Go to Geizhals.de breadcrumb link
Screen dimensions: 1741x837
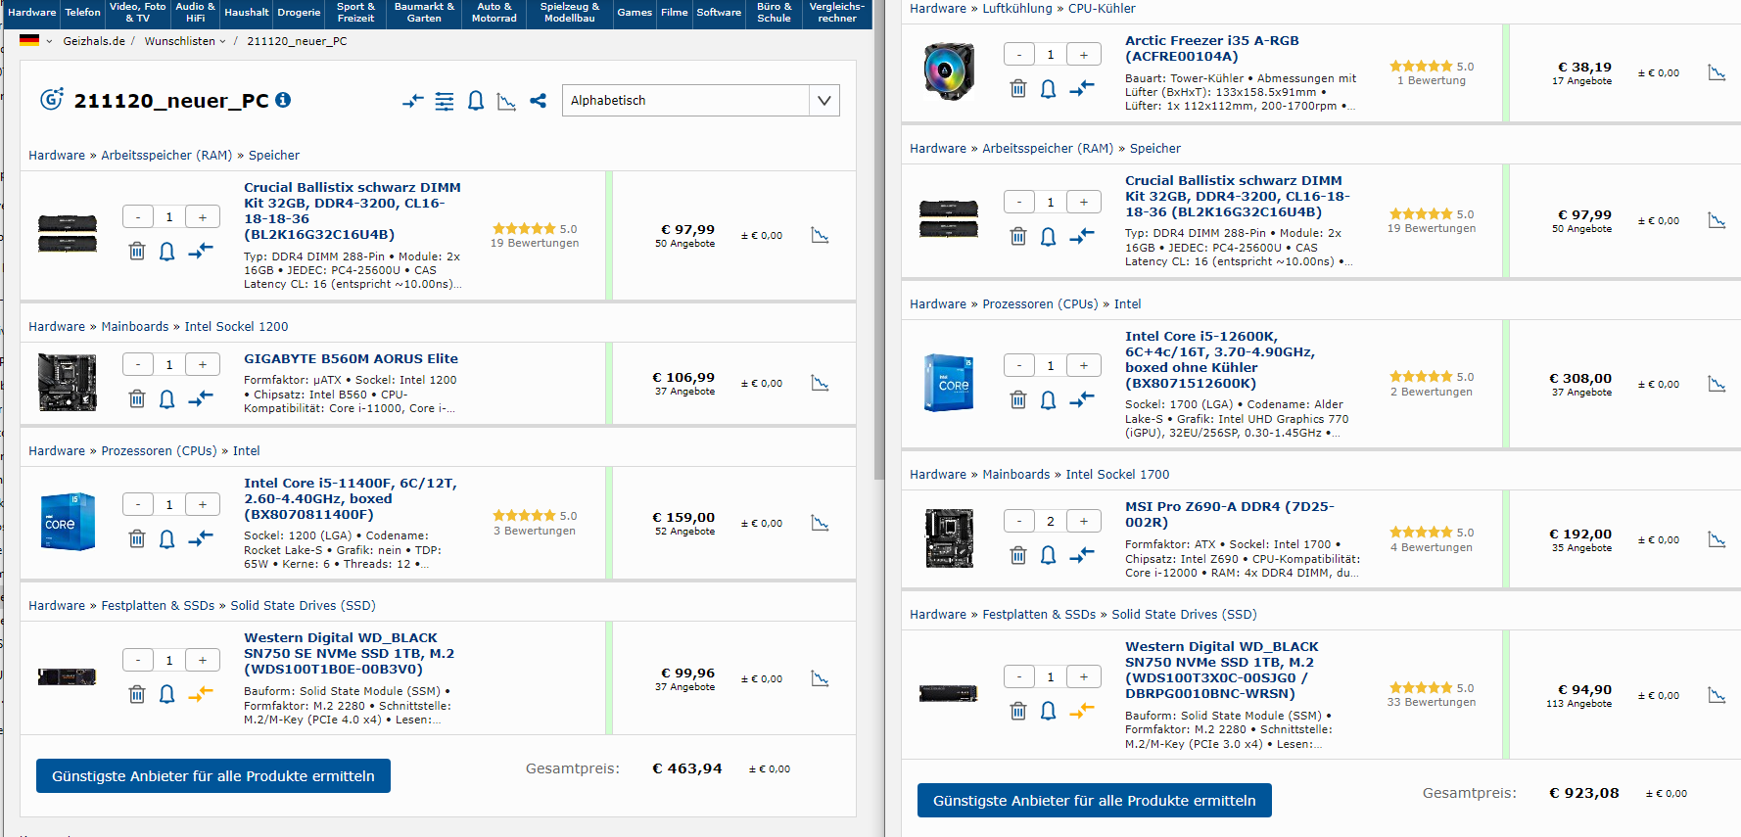click(x=94, y=41)
